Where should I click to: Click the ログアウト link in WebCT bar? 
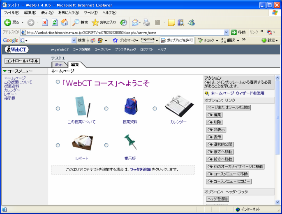(146, 50)
